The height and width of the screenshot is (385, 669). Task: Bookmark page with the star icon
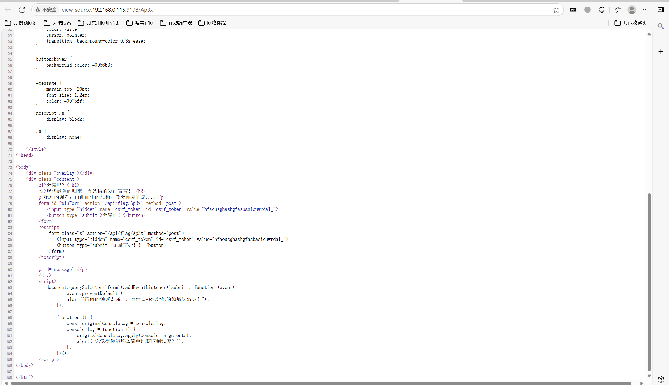tap(556, 10)
